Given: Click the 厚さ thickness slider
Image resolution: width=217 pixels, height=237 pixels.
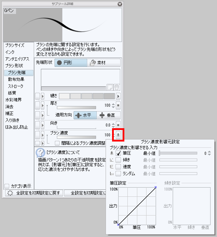Looking at the screenshot, I should pyautogui.click(x=76, y=107).
